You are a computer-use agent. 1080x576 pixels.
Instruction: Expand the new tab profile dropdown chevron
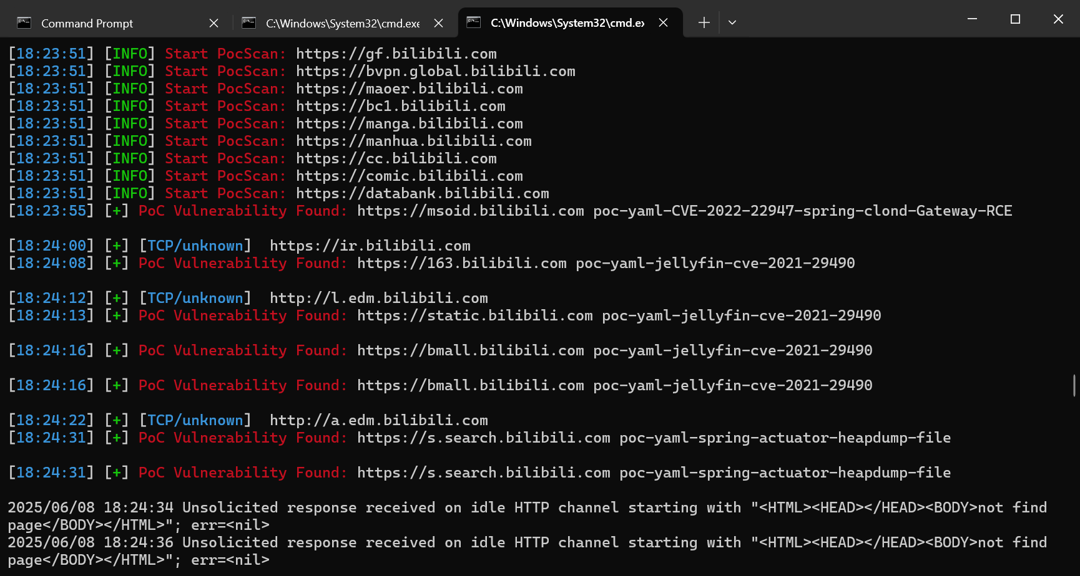point(732,23)
